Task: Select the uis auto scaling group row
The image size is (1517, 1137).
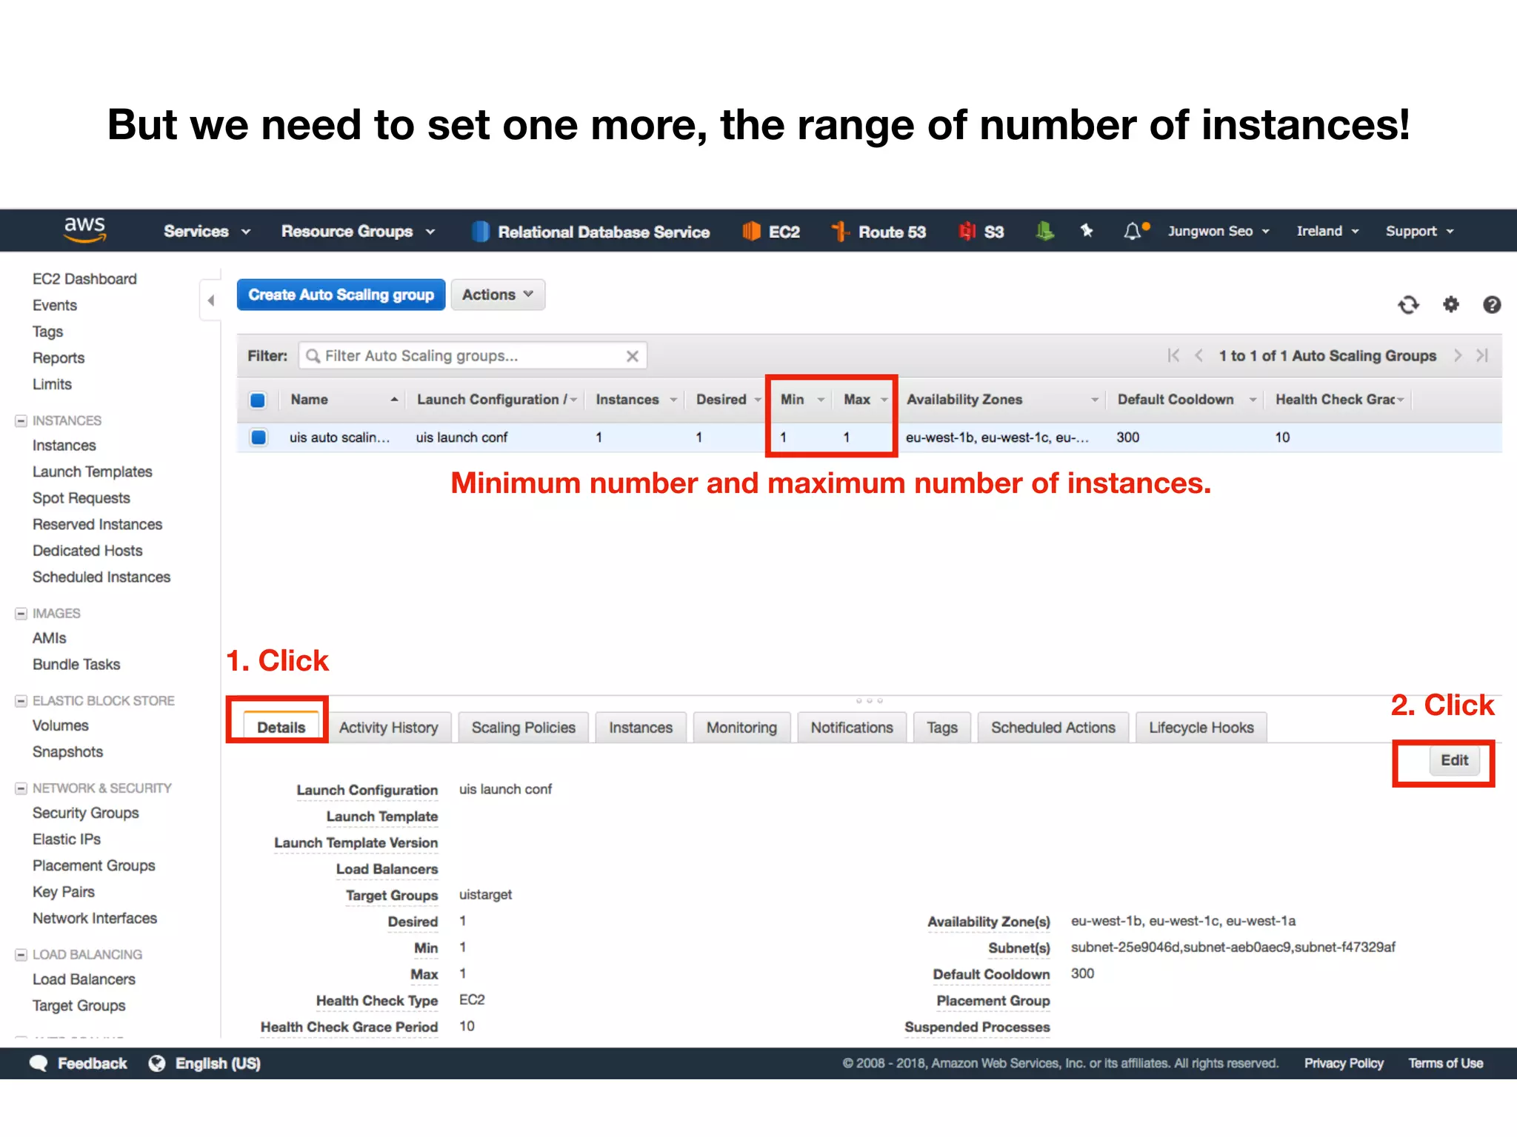Action: 869,437
